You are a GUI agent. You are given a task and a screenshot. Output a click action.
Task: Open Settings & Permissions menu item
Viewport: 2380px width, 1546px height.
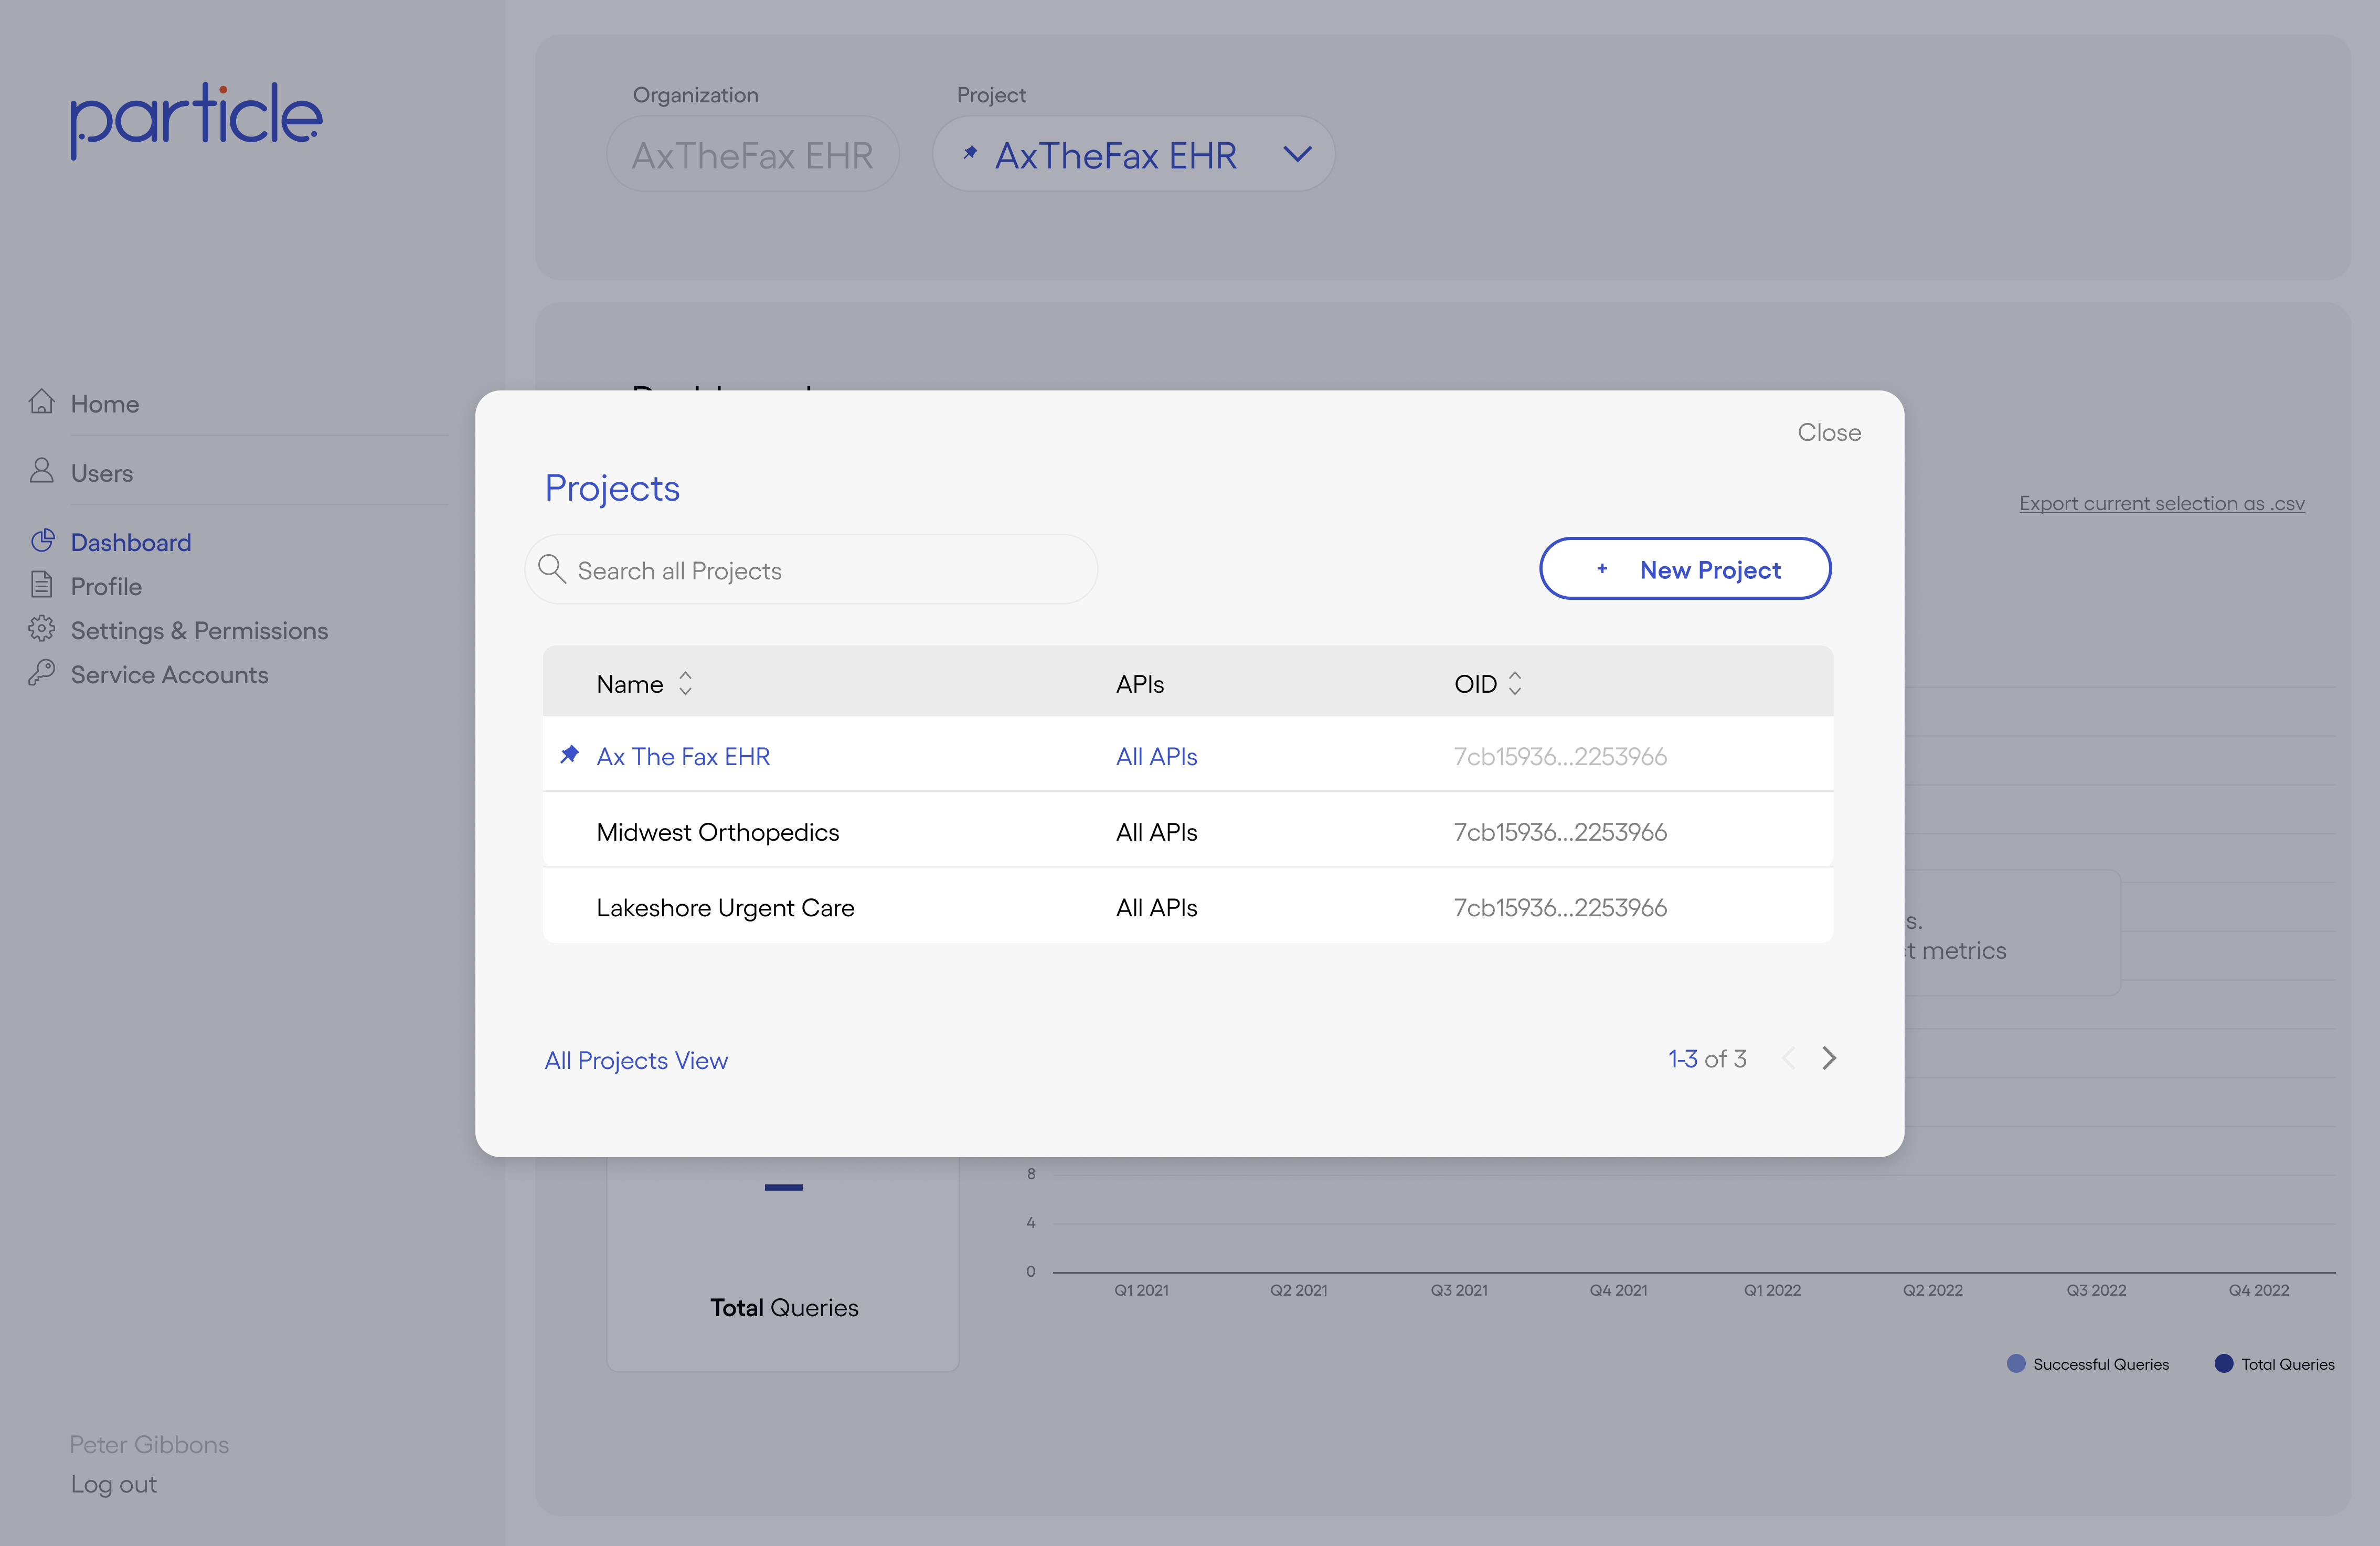[x=199, y=631]
